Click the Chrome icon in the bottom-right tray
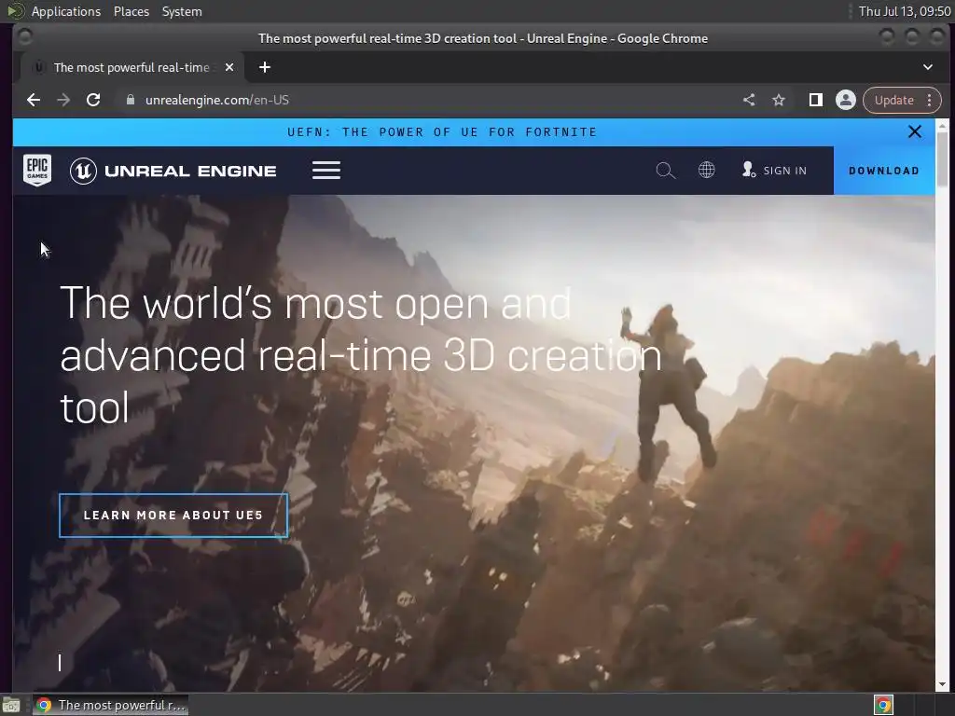Viewport: 955px width, 716px height. click(x=883, y=705)
